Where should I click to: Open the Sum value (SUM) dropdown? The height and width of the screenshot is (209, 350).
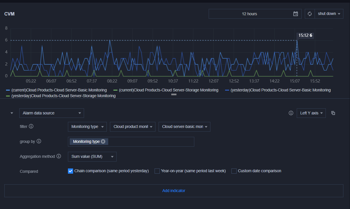(x=92, y=157)
